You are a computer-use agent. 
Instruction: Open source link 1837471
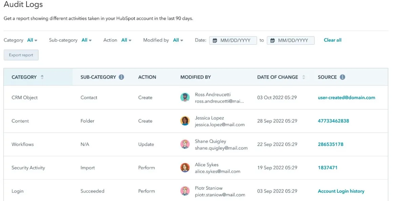coord(327,167)
